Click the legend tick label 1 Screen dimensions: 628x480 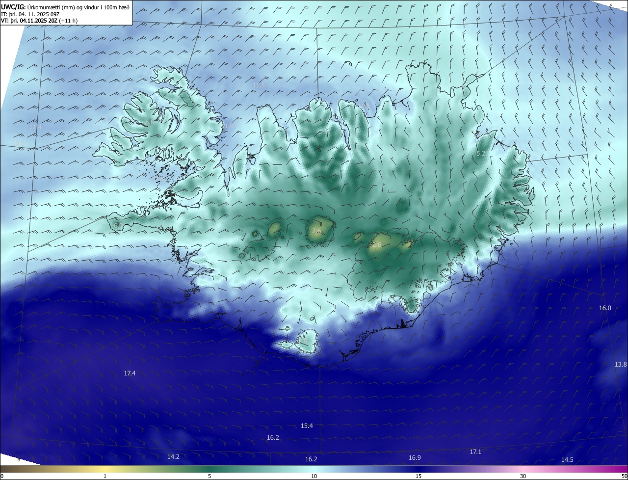click(x=105, y=476)
